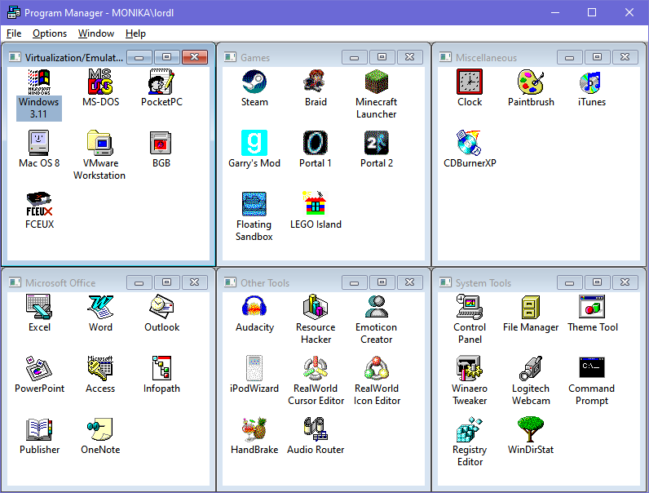Click the Floating Sandbox icon

click(x=254, y=204)
